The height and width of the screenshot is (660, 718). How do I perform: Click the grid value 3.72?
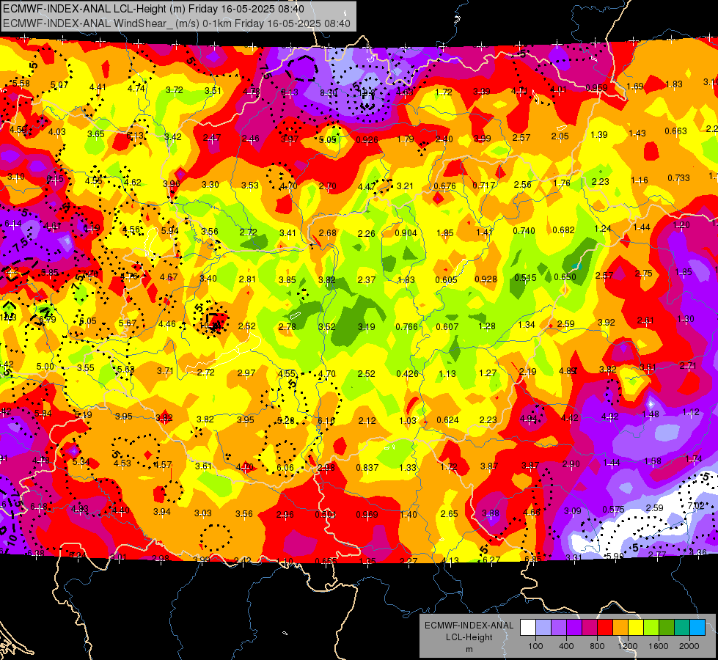174,89
